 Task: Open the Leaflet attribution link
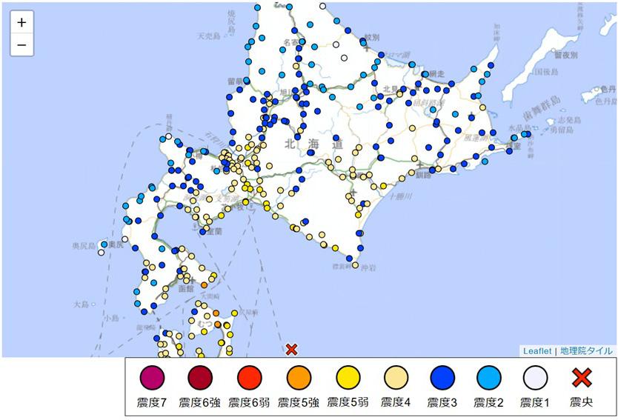click(x=537, y=351)
